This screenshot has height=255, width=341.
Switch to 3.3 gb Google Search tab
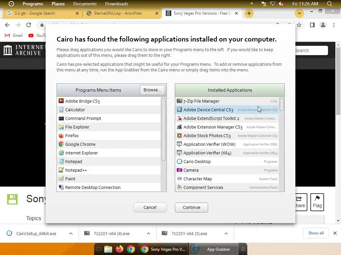[x=42, y=13]
